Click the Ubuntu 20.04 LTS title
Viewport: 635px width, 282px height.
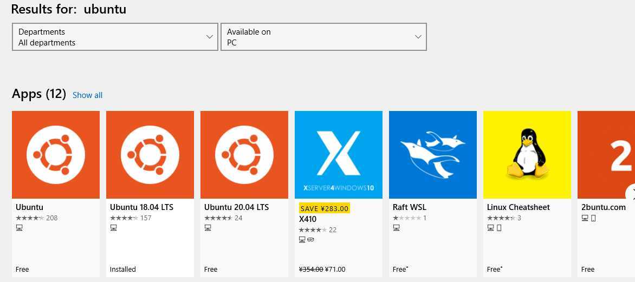pyautogui.click(x=237, y=207)
